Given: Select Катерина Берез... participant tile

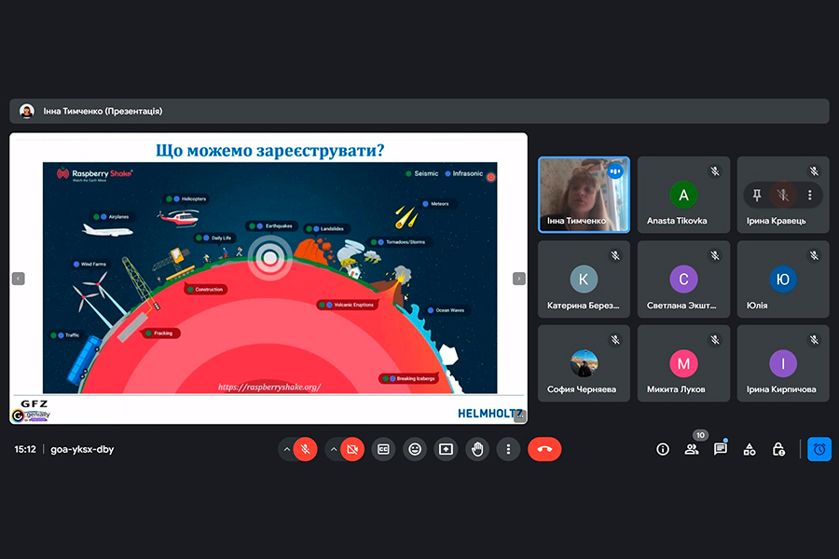Looking at the screenshot, I should click(584, 279).
